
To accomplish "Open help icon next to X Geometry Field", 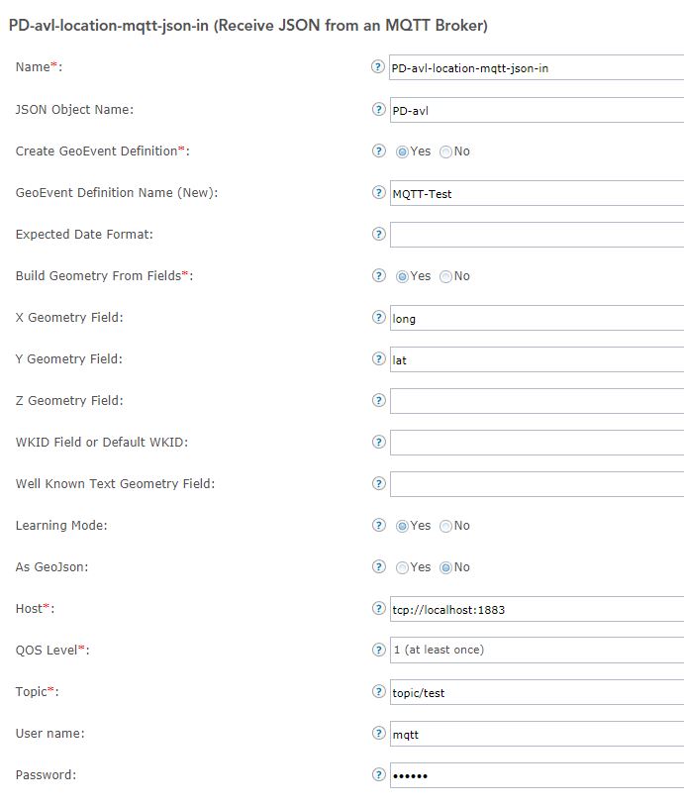I will [x=378, y=317].
